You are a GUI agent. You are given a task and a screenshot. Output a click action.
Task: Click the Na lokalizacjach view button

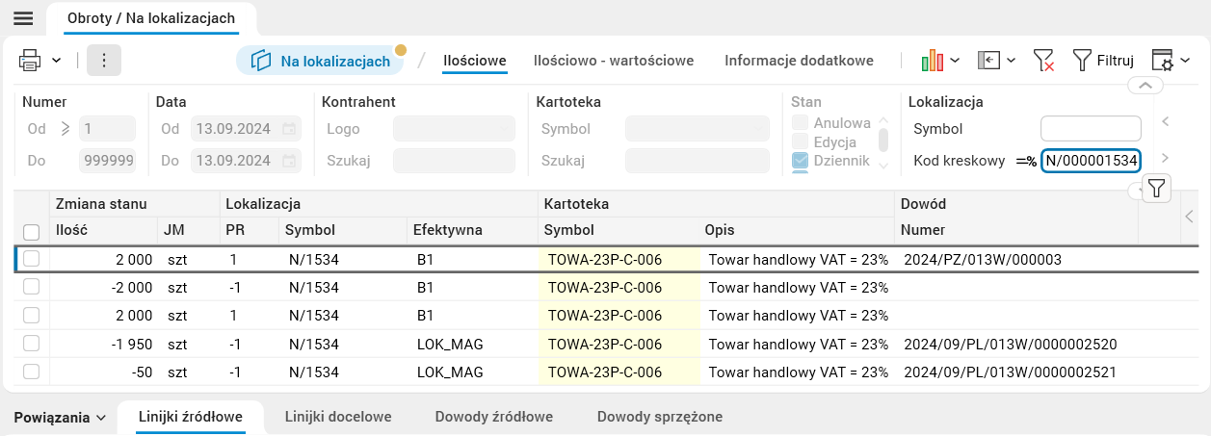pyautogui.click(x=321, y=61)
